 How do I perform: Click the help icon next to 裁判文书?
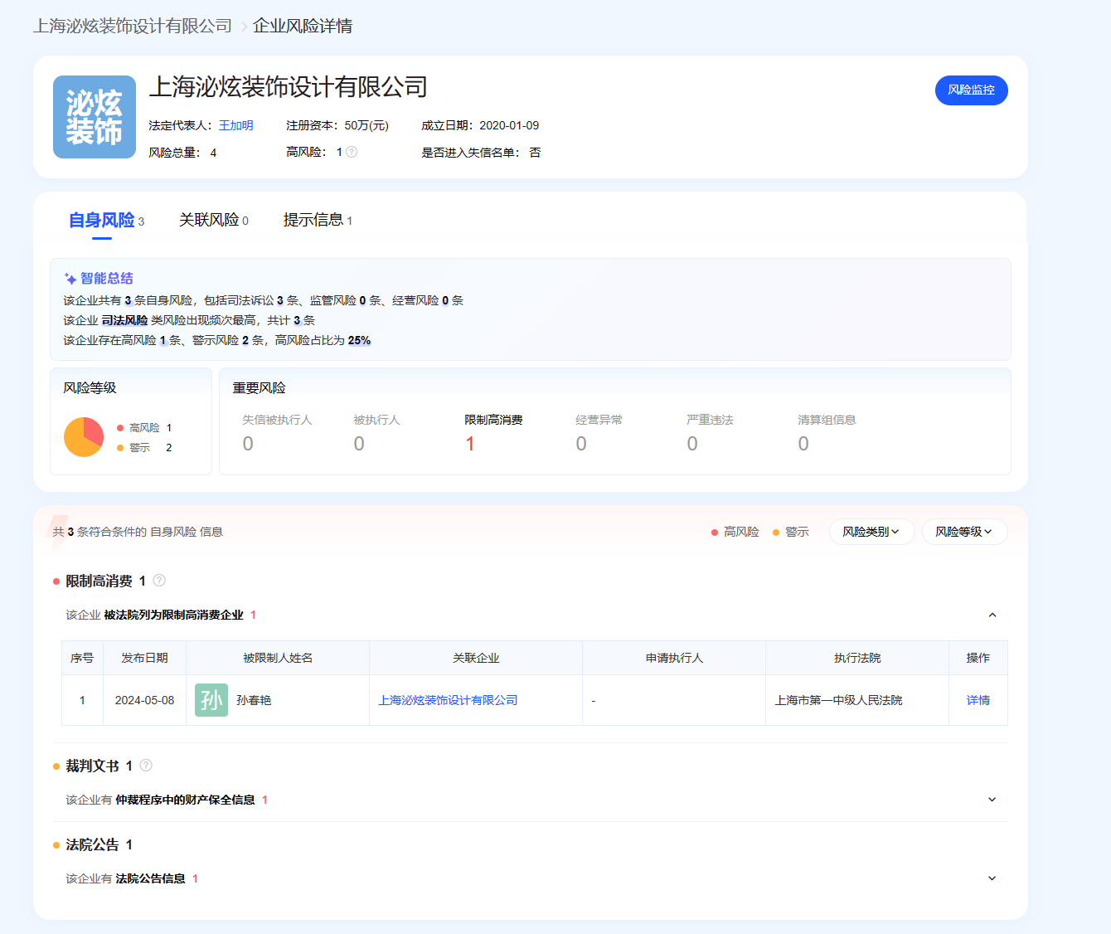pos(146,766)
